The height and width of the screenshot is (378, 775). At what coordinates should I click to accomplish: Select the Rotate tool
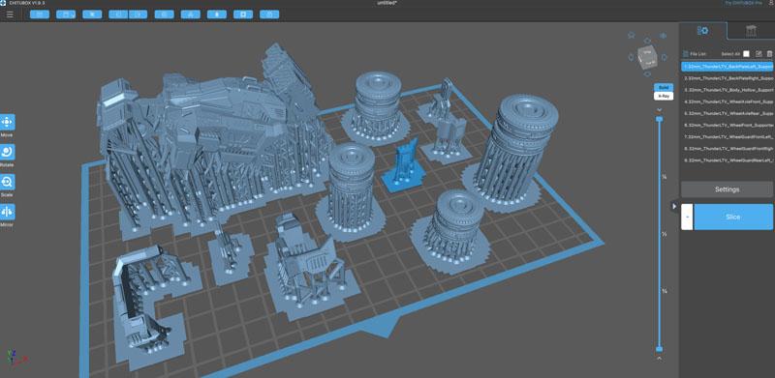pos(7,152)
